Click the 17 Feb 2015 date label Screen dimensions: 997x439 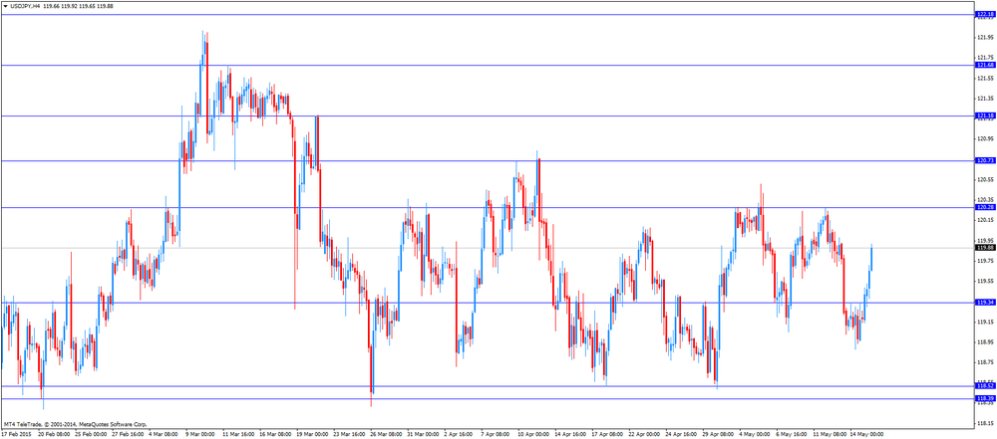(x=15, y=435)
